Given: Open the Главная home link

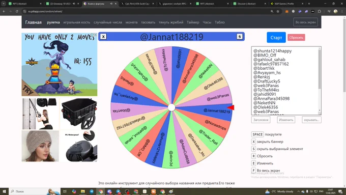Looking at the screenshot, I should point(33,22).
